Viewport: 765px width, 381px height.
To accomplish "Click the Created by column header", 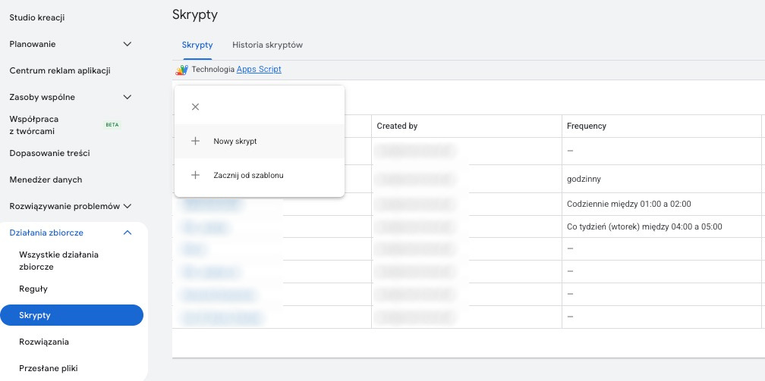I will pos(397,126).
